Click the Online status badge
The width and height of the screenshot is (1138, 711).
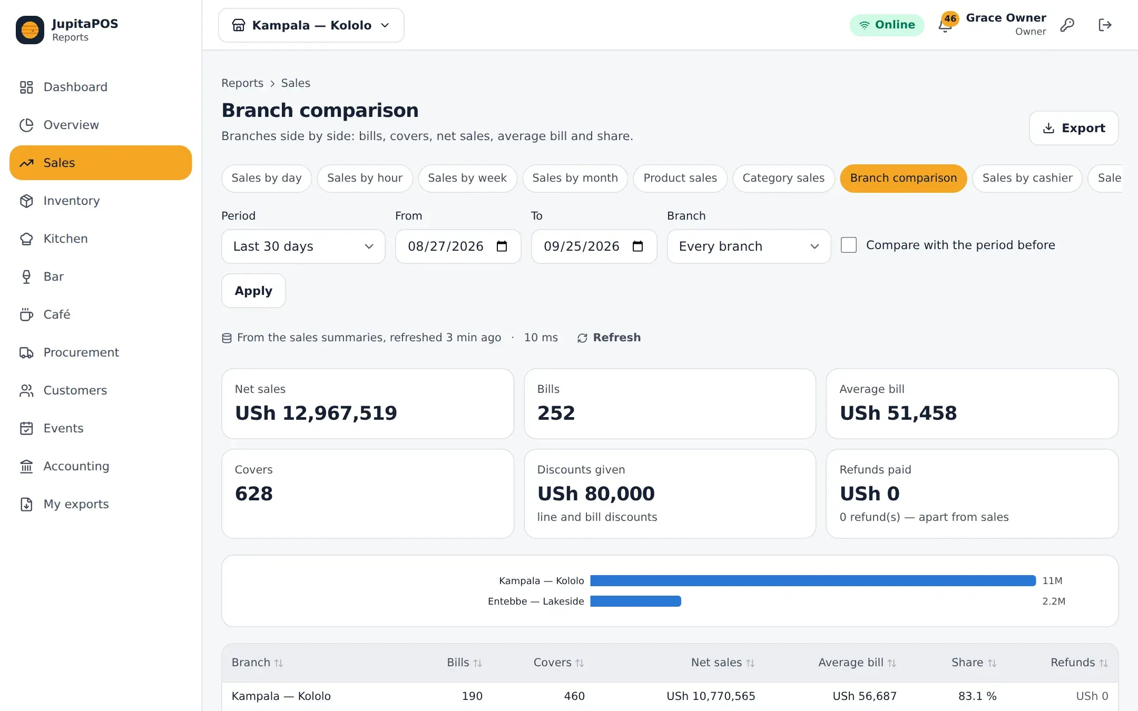[887, 25]
